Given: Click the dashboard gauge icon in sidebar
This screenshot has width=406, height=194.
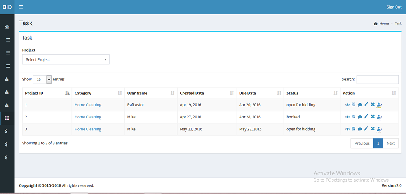Looking at the screenshot, I should [x=7, y=27].
